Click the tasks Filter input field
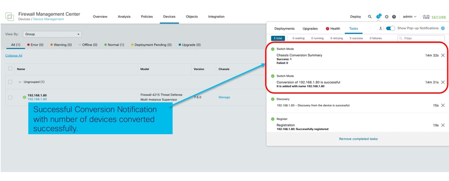The height and width of the screenshot is (181, 449). (421, 38)
